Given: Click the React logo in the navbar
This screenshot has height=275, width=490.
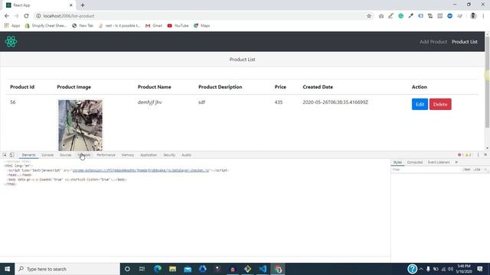Looking at the screenshot, I should [x=11, y=42].
